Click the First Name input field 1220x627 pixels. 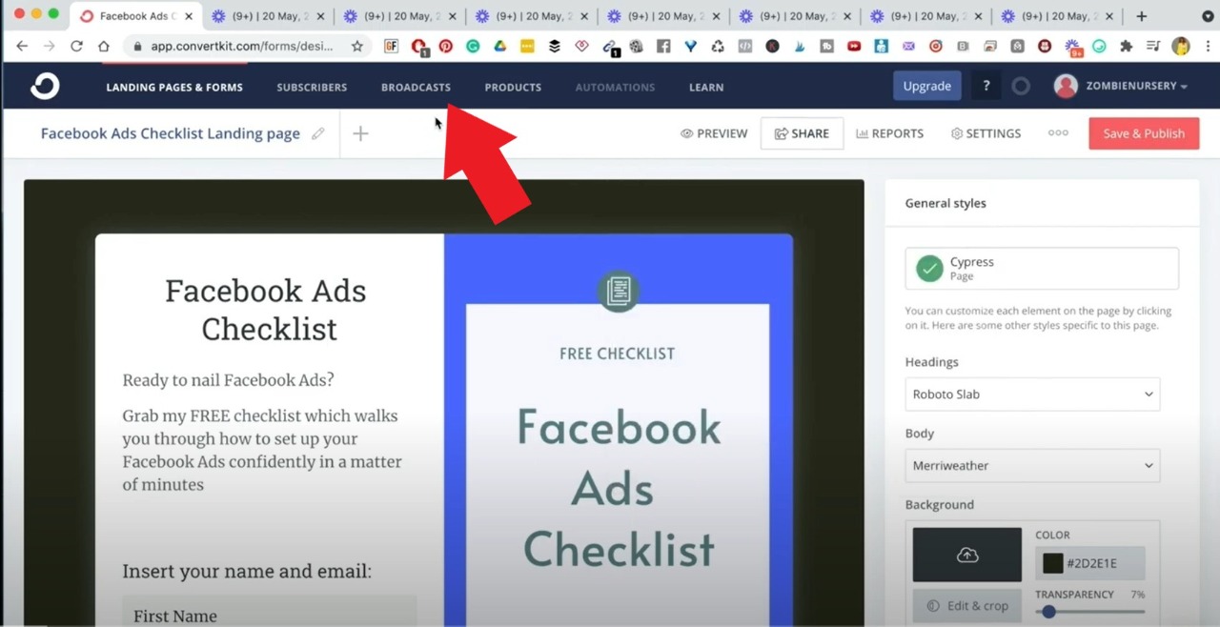pyautogui.click(x=270, y=615)
